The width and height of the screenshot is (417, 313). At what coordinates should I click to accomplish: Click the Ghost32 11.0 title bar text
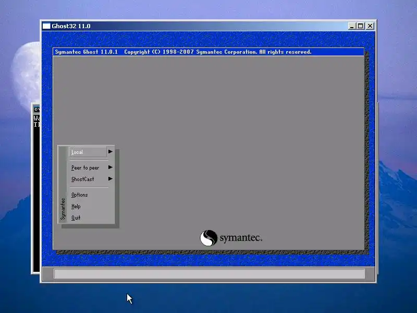(71, 26)
